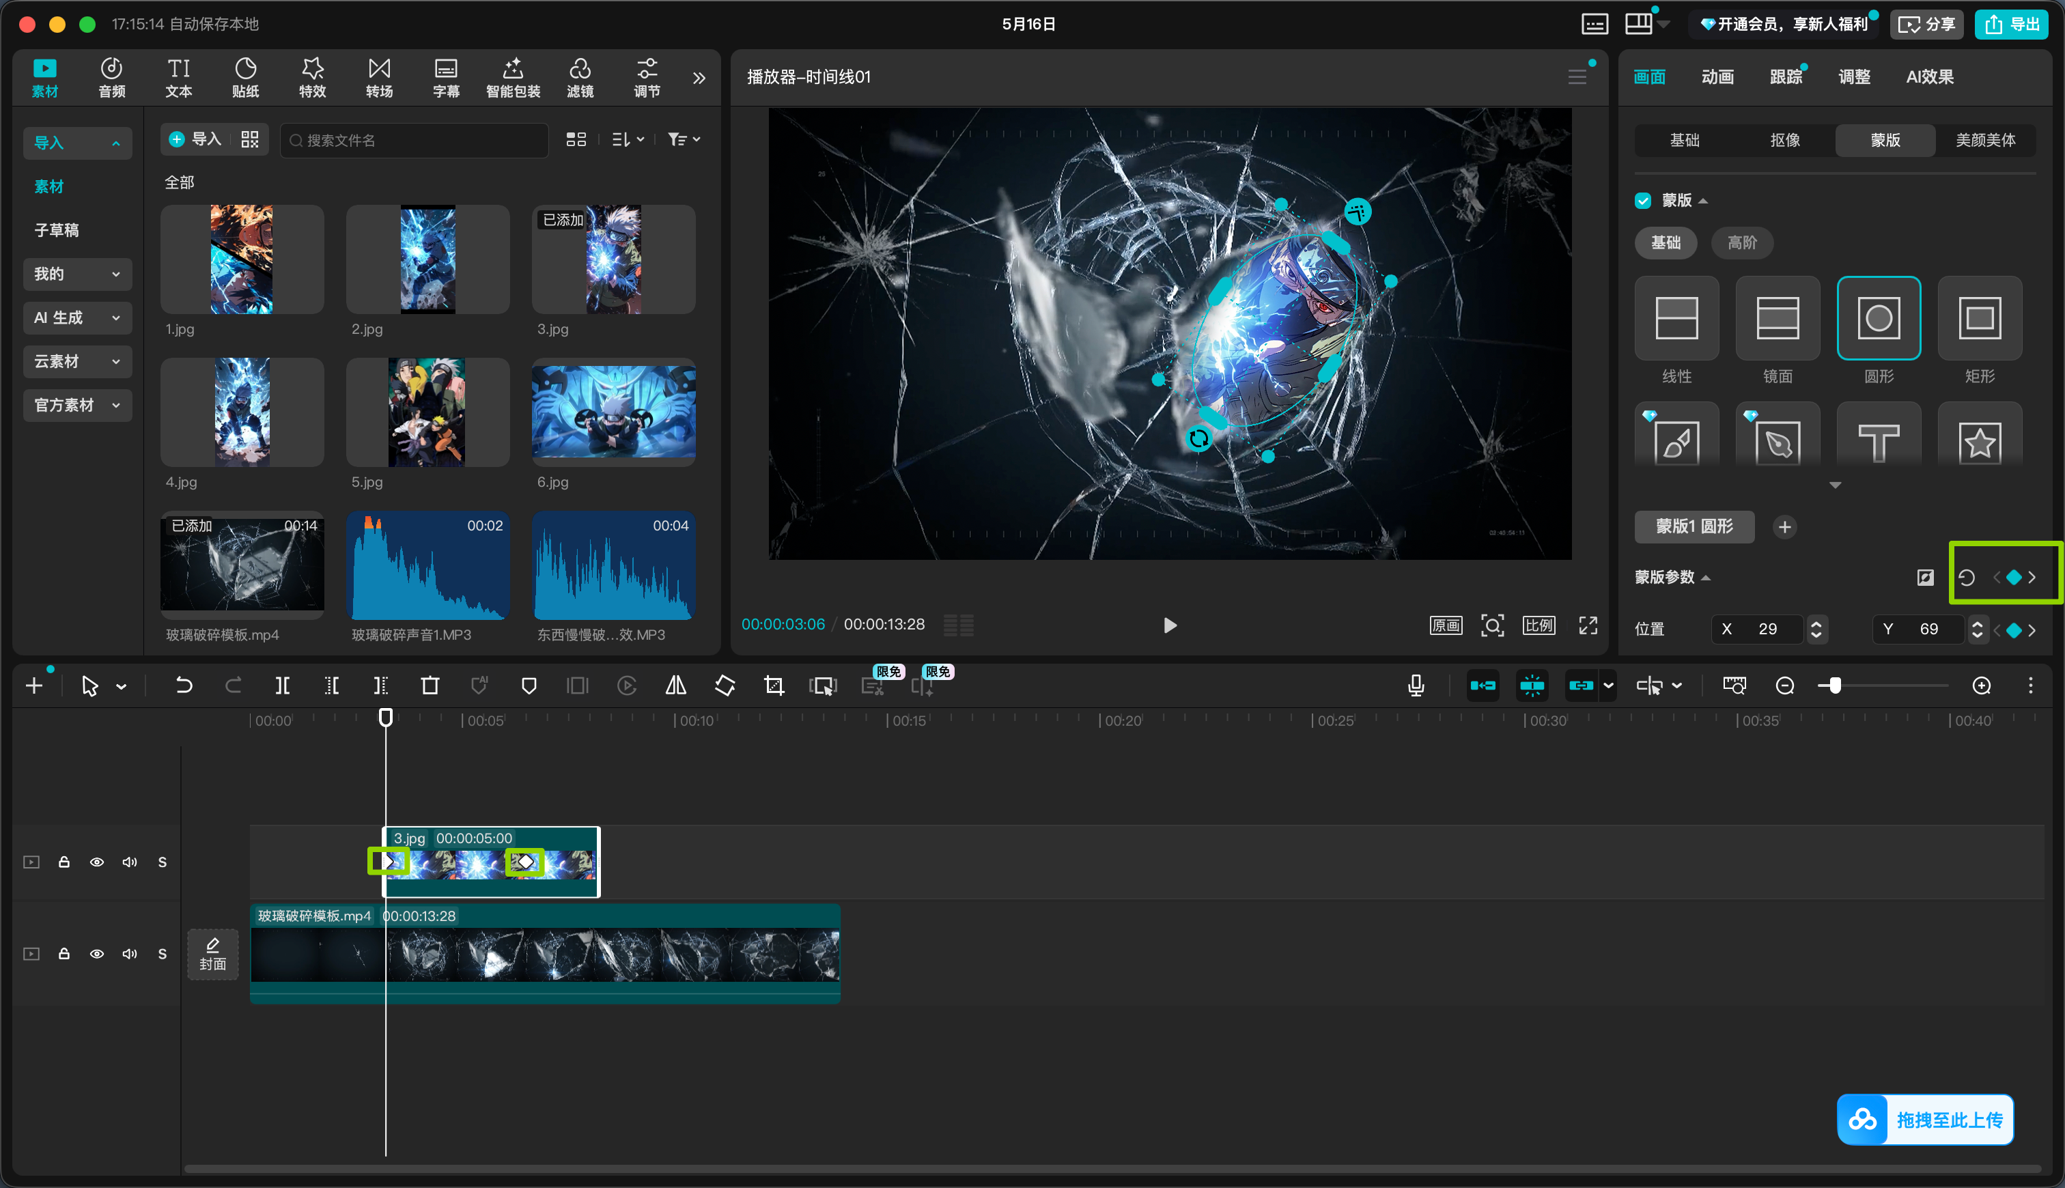Select the crop tool
Viewport: 2065px width, 1188px height.
tap(774, 686)
